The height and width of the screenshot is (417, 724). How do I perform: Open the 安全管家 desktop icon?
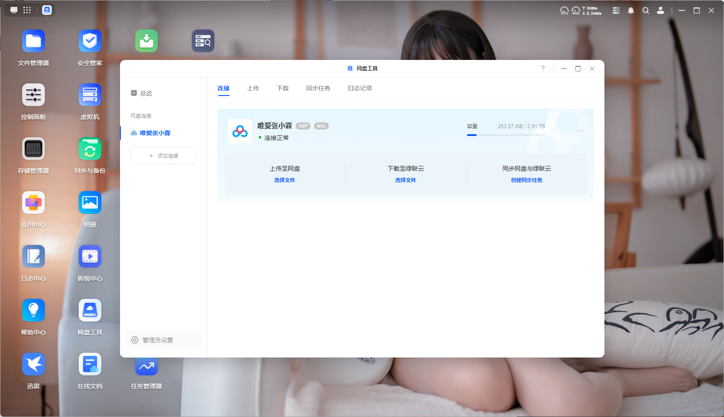coord(90,41)
